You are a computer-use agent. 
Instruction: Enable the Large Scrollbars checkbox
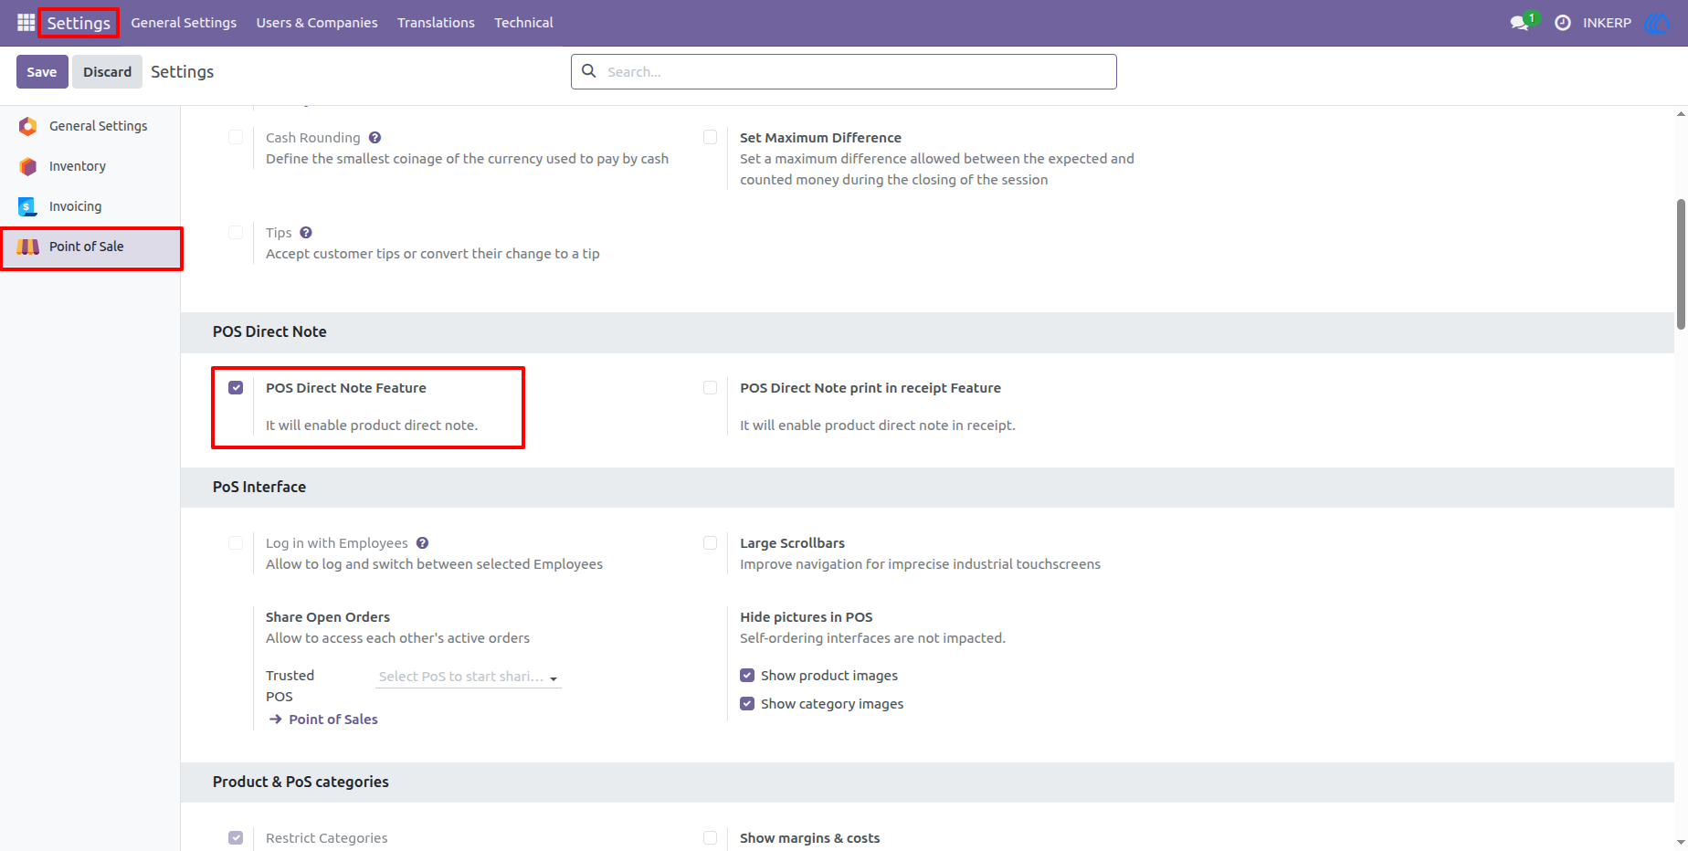pos(710,543)
